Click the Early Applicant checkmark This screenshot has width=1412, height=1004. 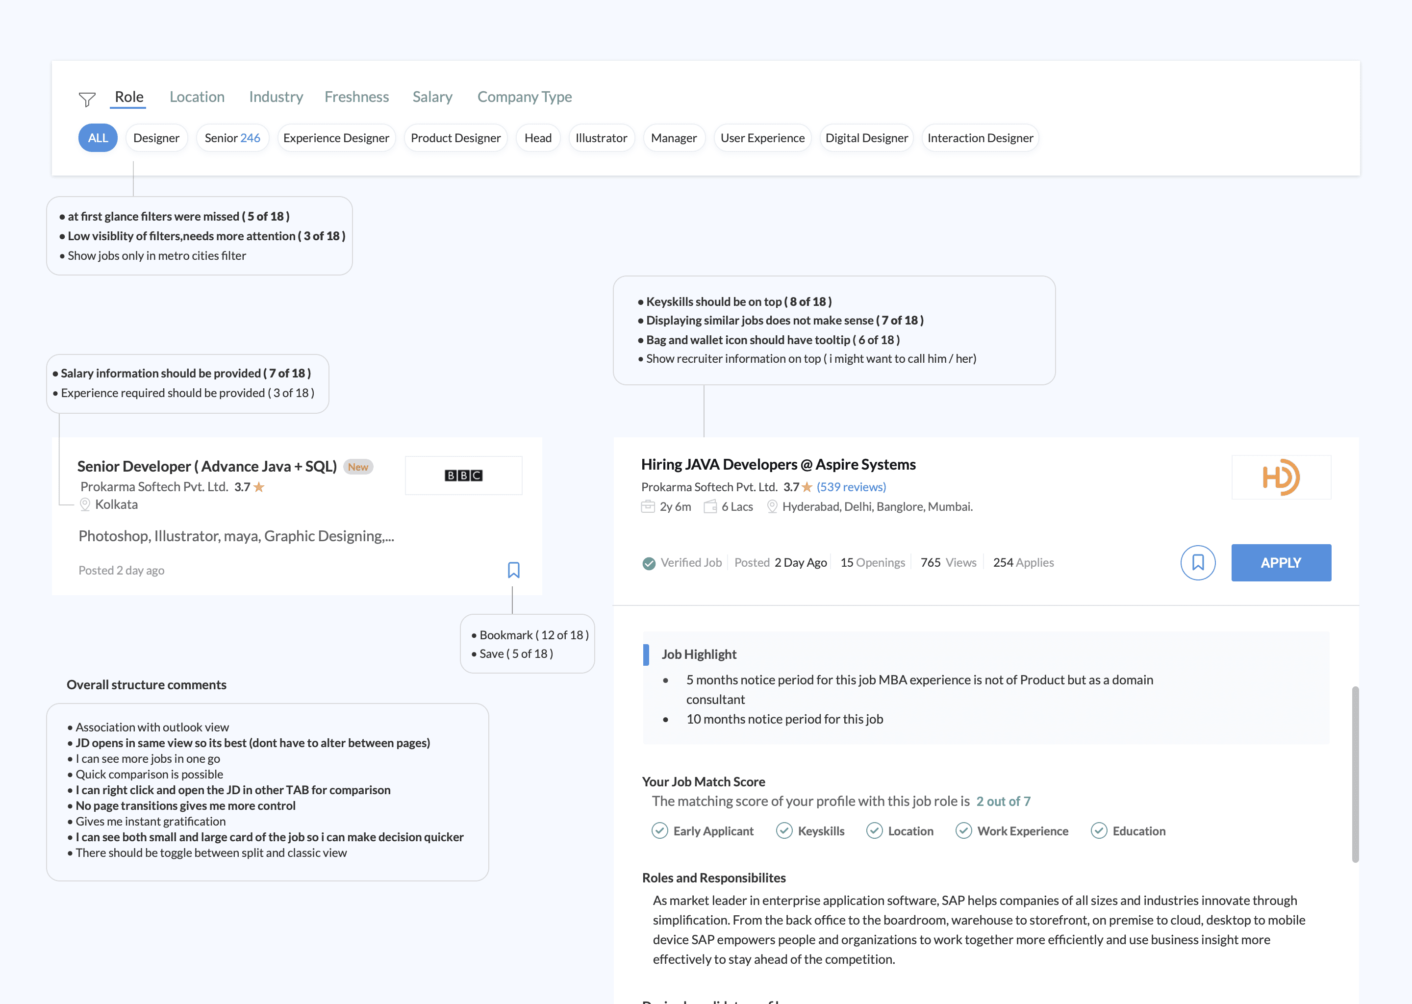(659, 830)
